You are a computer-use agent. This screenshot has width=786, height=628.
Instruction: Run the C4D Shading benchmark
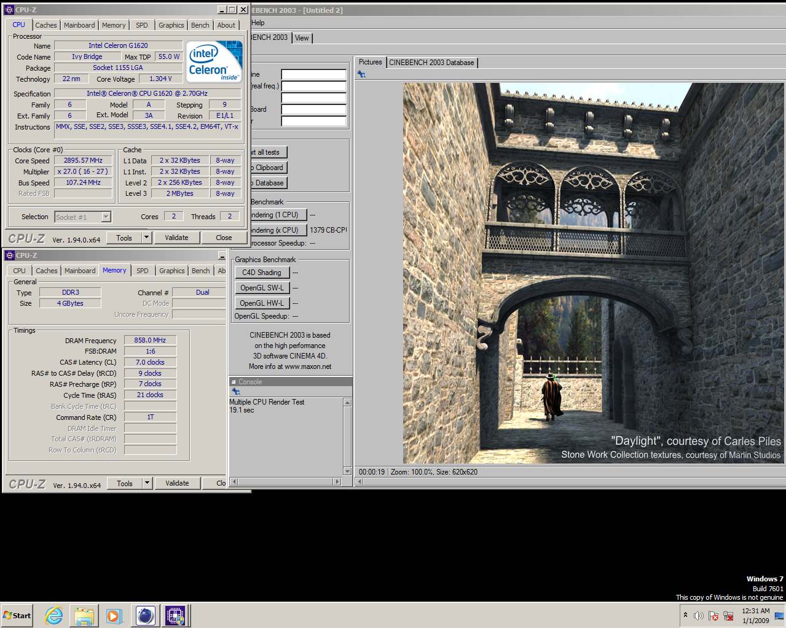tap(261, 273)
